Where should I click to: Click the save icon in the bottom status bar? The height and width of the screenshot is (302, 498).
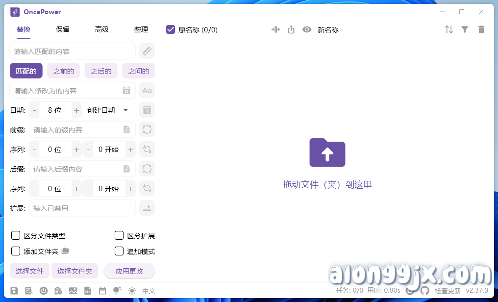tap(14, 290)
